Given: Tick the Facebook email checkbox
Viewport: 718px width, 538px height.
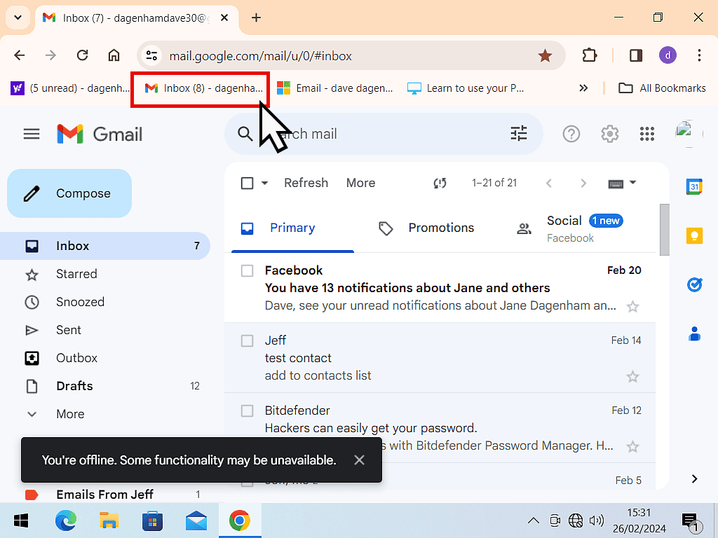Looking at the screenshot, I should pos(247,270).
